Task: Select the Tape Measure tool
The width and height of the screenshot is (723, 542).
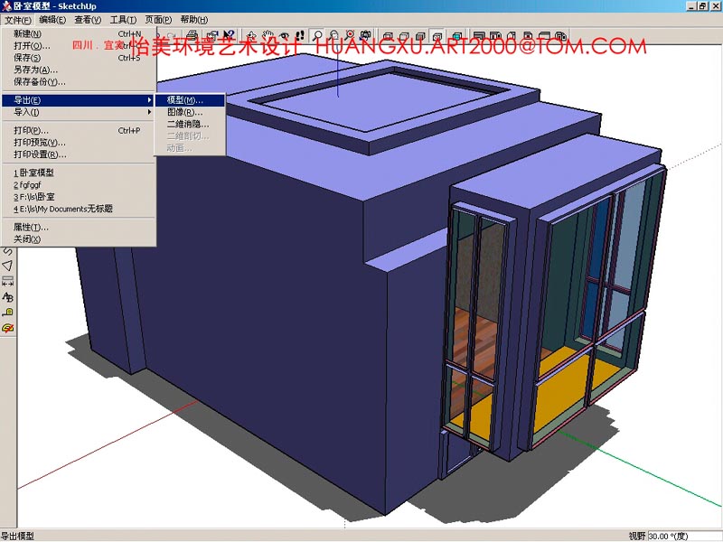Action: pyautogui.click(x=8, y=312)
